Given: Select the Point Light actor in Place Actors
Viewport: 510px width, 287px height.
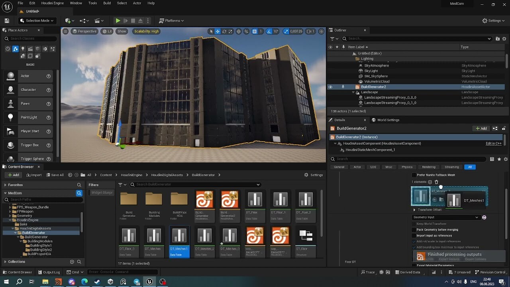Looking at the screenshot, I should coord(28,117).
